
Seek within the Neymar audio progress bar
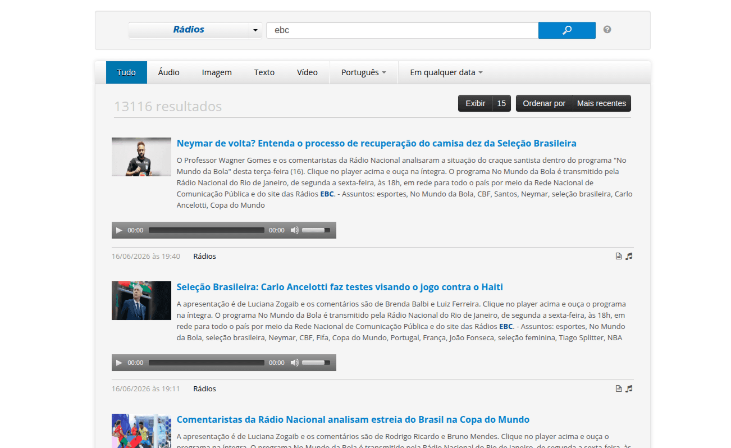pyautogui.click(x=206, y=230)
